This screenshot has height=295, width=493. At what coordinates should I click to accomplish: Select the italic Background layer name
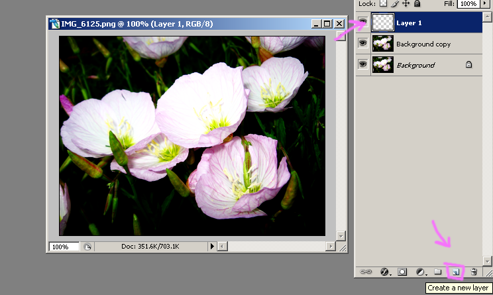click(x=415, y=65)
